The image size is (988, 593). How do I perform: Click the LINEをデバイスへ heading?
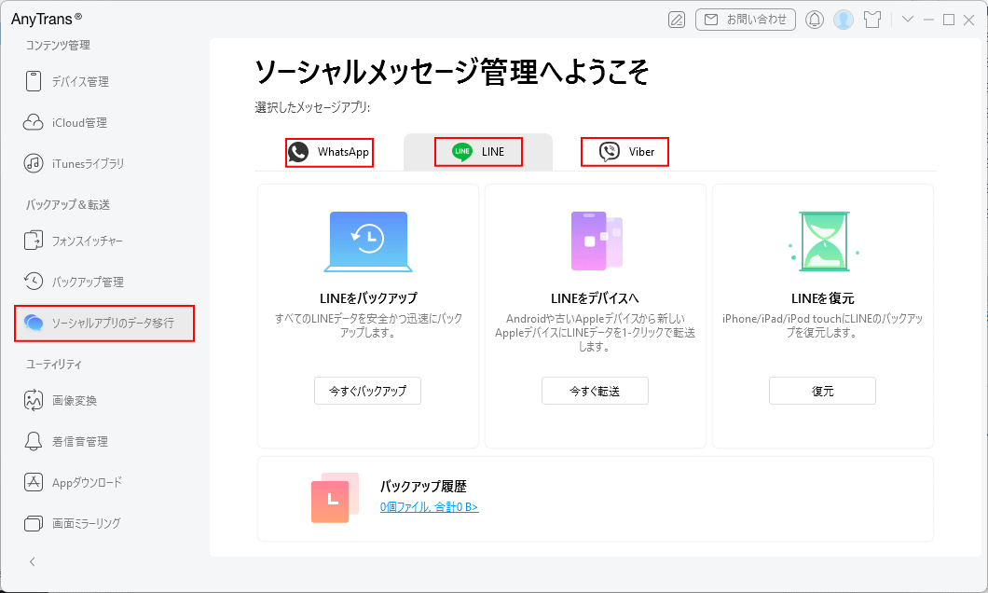click(595, 298)
